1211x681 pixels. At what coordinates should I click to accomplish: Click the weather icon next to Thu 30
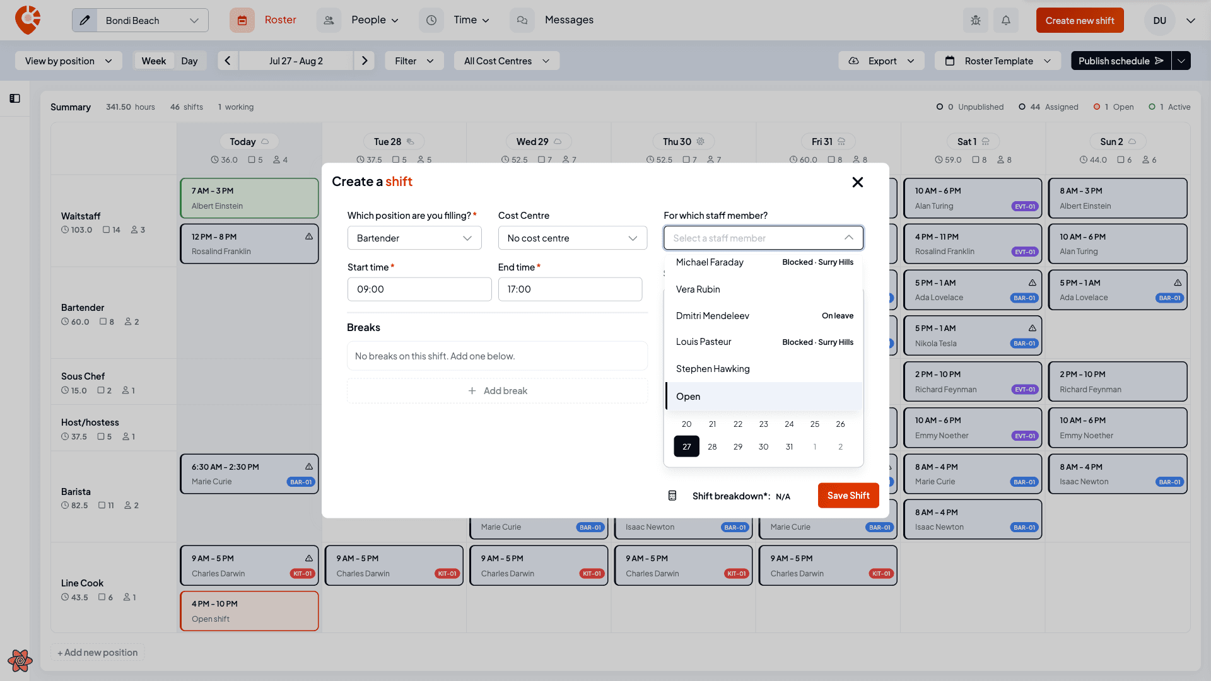click(x=700, y=141)
